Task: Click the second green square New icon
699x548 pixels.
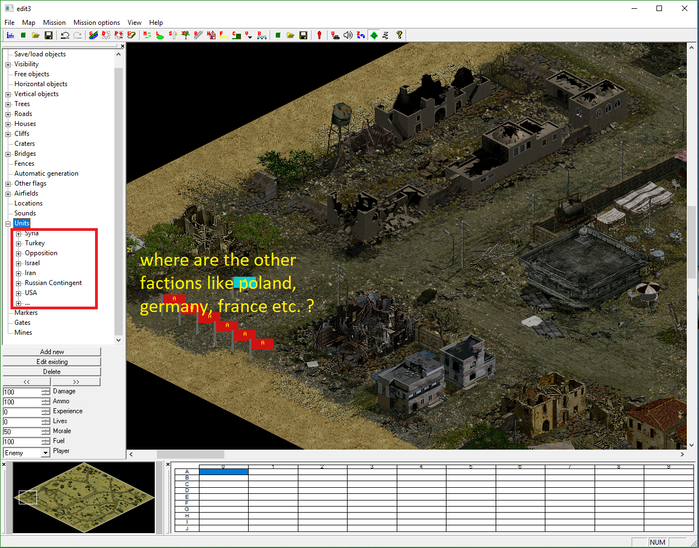Action: tap(278, 35)
